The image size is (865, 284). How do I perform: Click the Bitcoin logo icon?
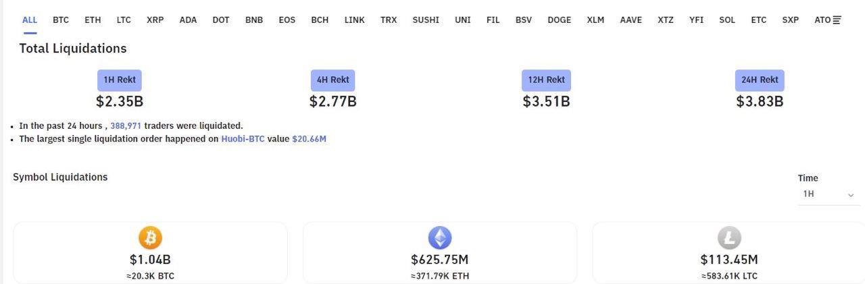(150, 237)
